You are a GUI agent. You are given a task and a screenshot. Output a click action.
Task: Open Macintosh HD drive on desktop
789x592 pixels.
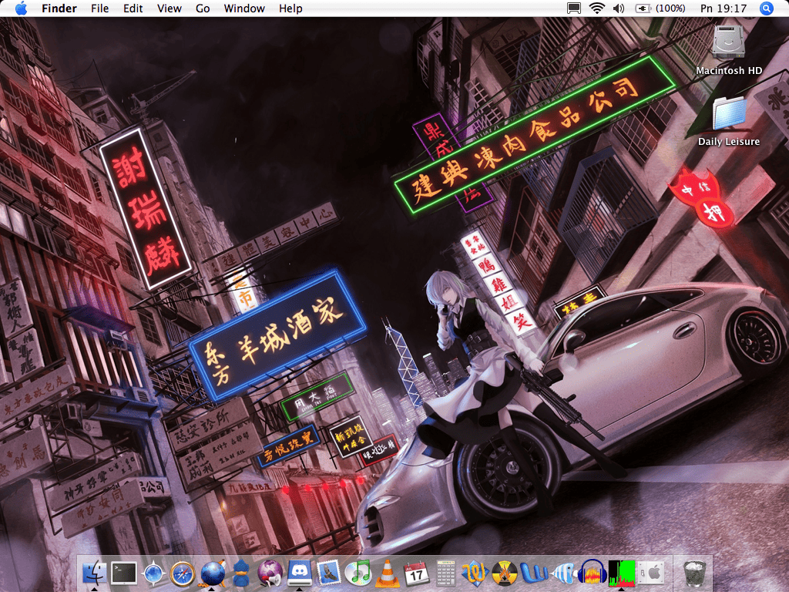pos(728,43)
